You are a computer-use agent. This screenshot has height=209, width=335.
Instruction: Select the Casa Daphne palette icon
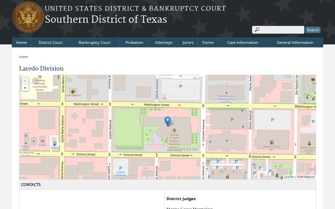pyautogui.click(x=73, y=91)
